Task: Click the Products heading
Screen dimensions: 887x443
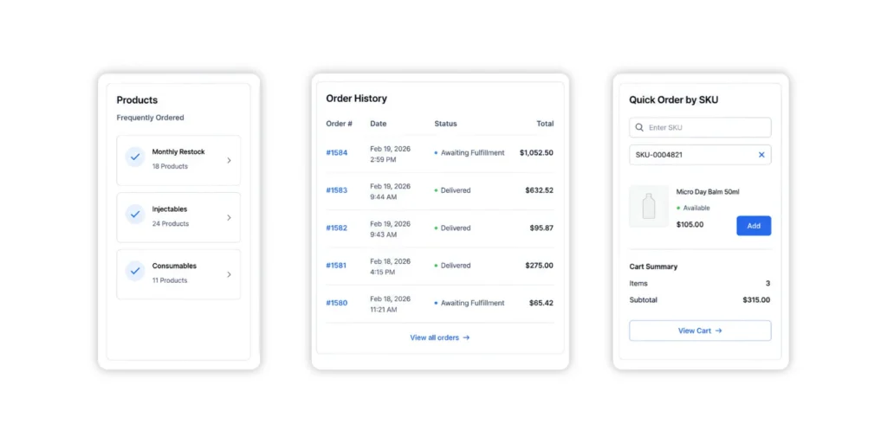Action: click(137, 100)
